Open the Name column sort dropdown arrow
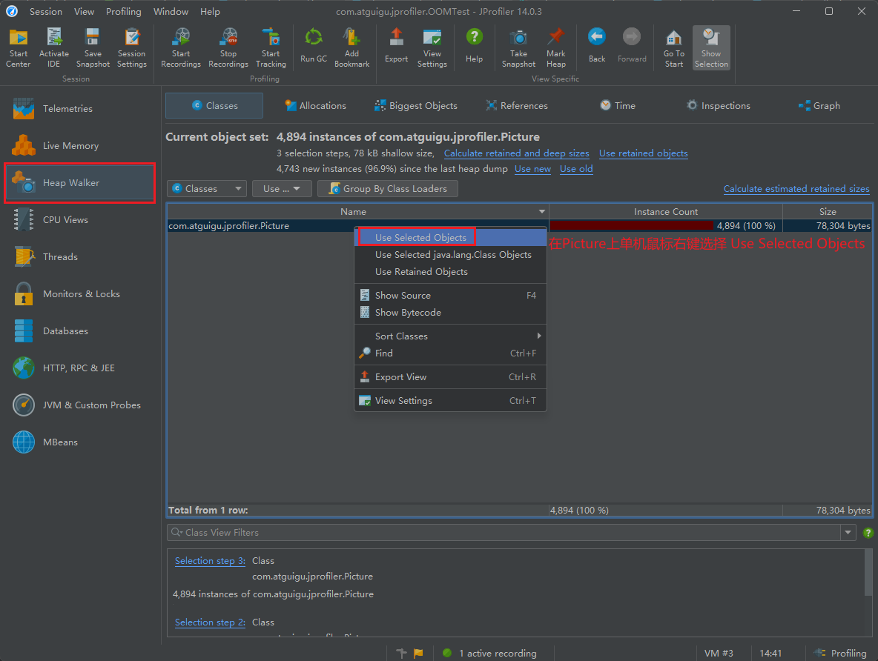 (x=541, y=212)
